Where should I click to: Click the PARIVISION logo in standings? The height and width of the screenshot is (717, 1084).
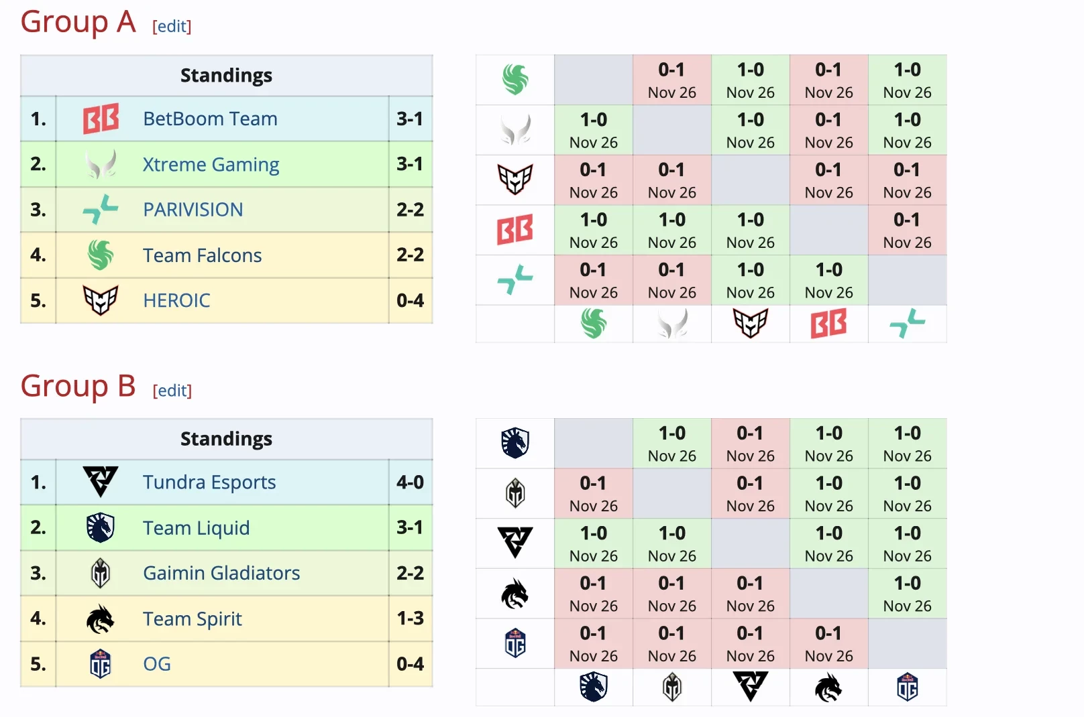pyautogui.click(x=101, y=209)
